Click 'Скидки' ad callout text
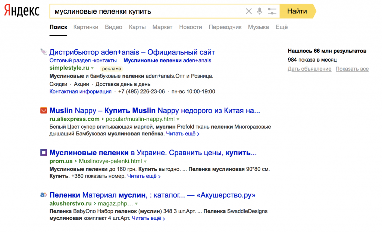Screen dimensions: 382x232 [x=58, y=84]
